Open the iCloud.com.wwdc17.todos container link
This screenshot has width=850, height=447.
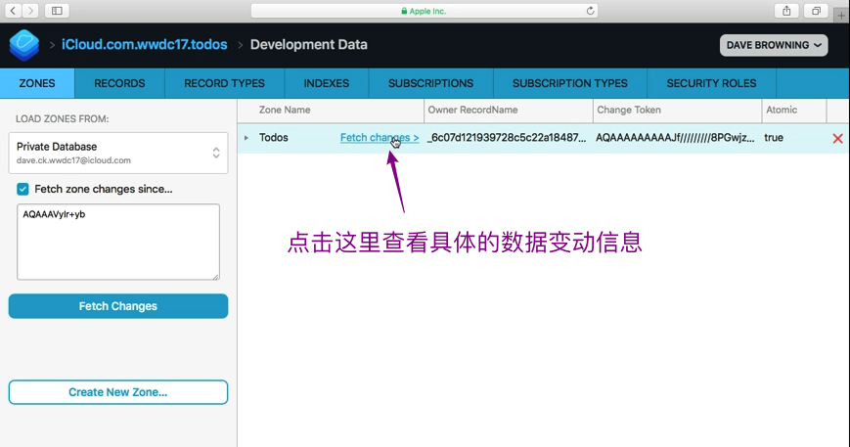click(x=144, y=44)
